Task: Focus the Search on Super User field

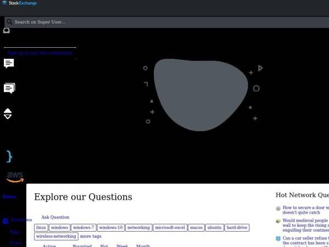Action: tap(167, 22)
